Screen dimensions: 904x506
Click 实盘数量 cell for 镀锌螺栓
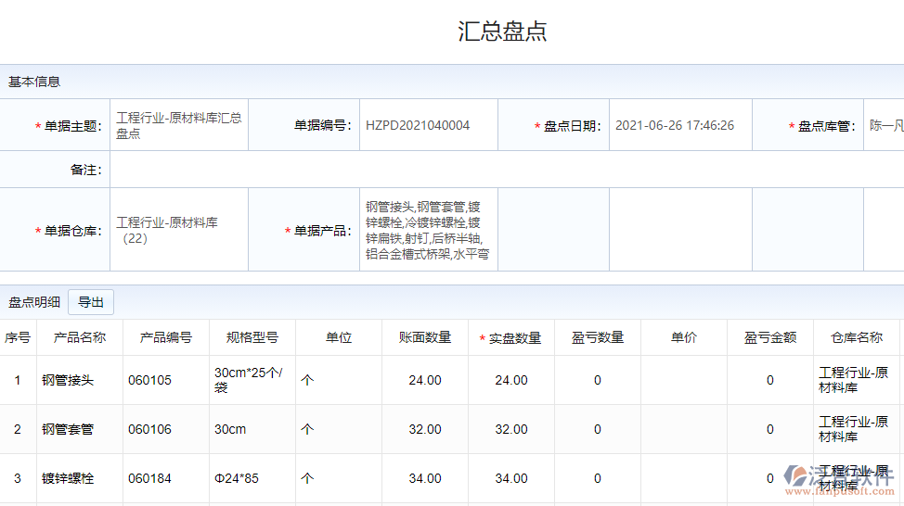coord(510,479)
